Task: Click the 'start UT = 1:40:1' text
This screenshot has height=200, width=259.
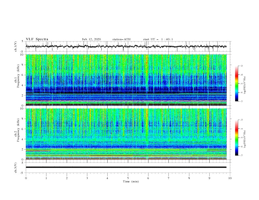Action: [158, 39]
